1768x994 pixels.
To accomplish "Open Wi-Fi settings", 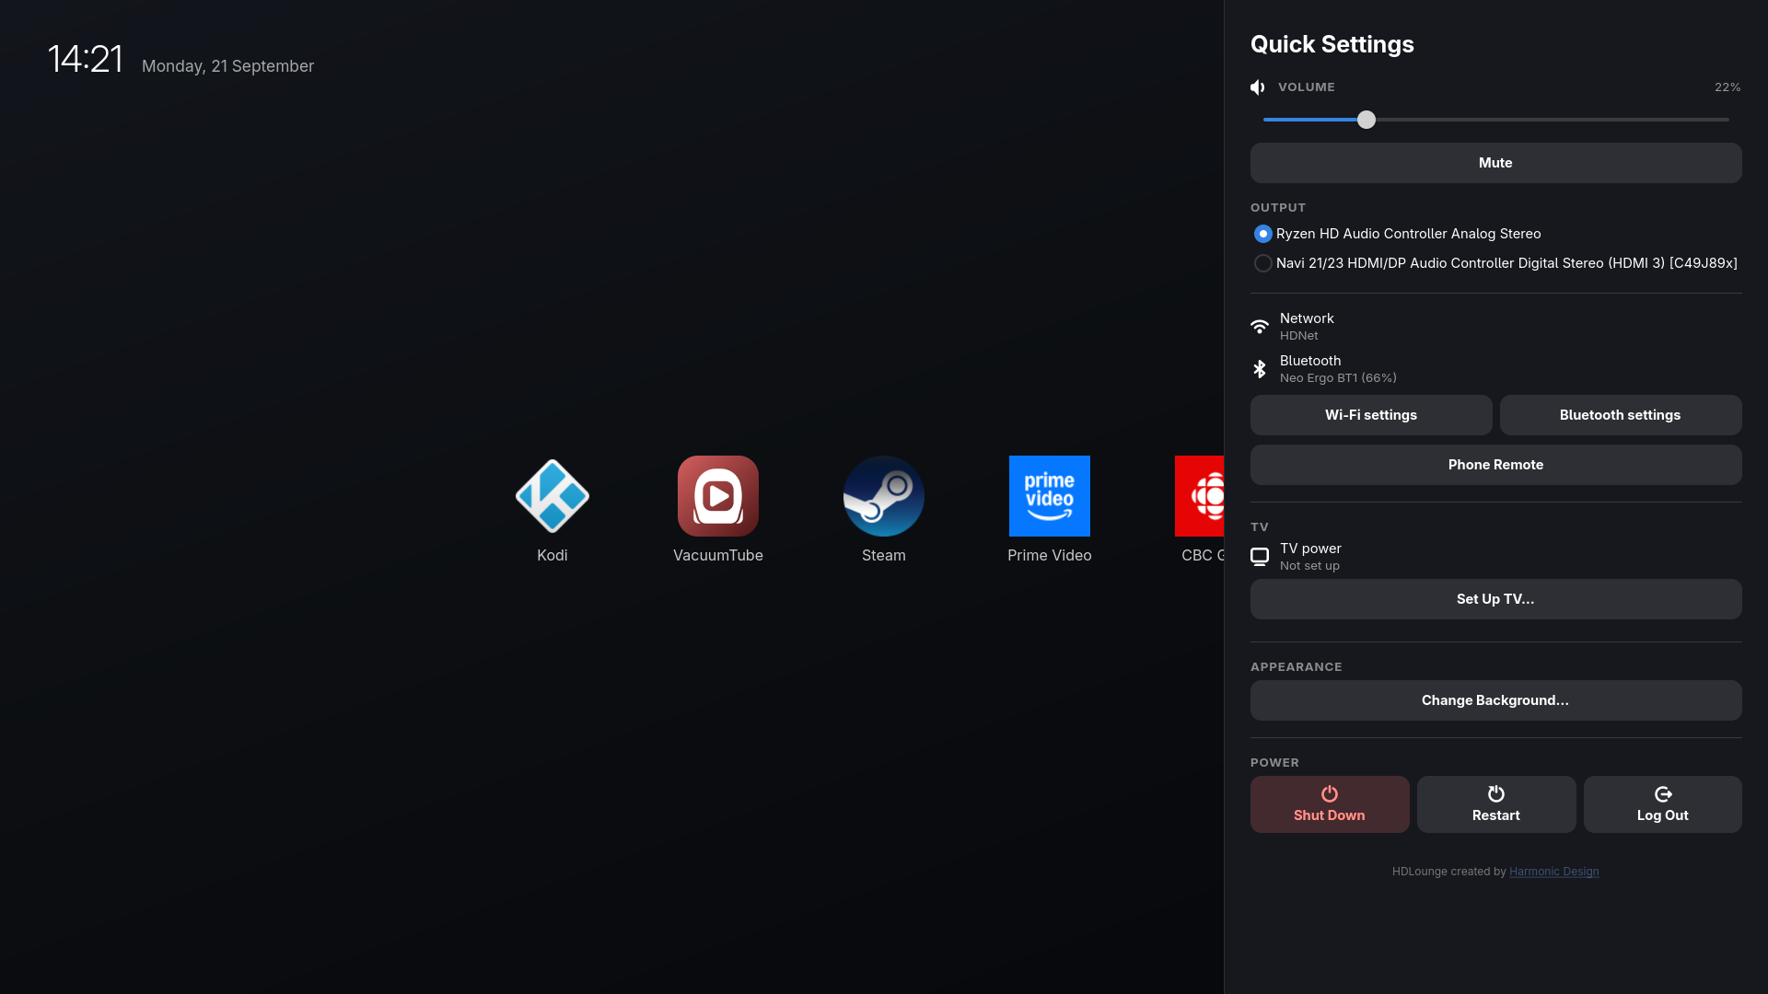I will tap(1370, 415).
